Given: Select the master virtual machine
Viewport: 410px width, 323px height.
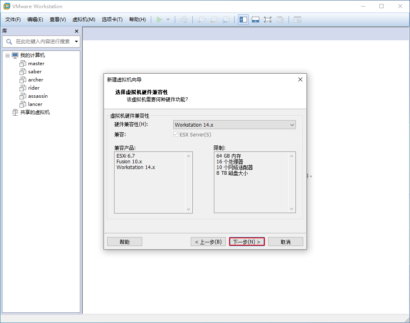Looking at the screenshot, I should point(36,63).
